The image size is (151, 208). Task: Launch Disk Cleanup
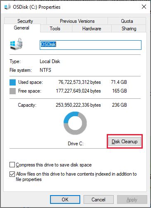pyautogui.click(x=125, y=142)
